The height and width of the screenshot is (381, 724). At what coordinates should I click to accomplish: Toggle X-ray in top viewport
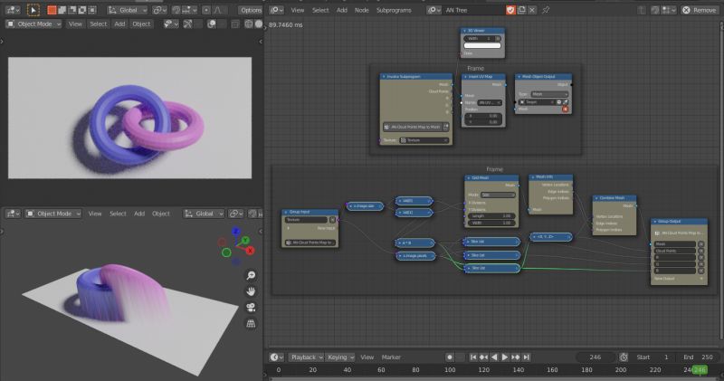point(235,24)
